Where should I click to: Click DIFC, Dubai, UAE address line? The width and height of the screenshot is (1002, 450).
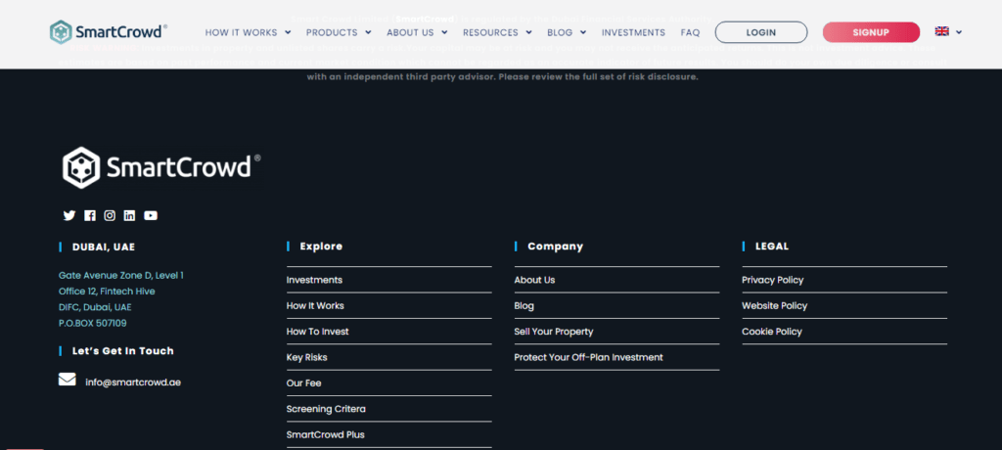(x=95, y=307)
